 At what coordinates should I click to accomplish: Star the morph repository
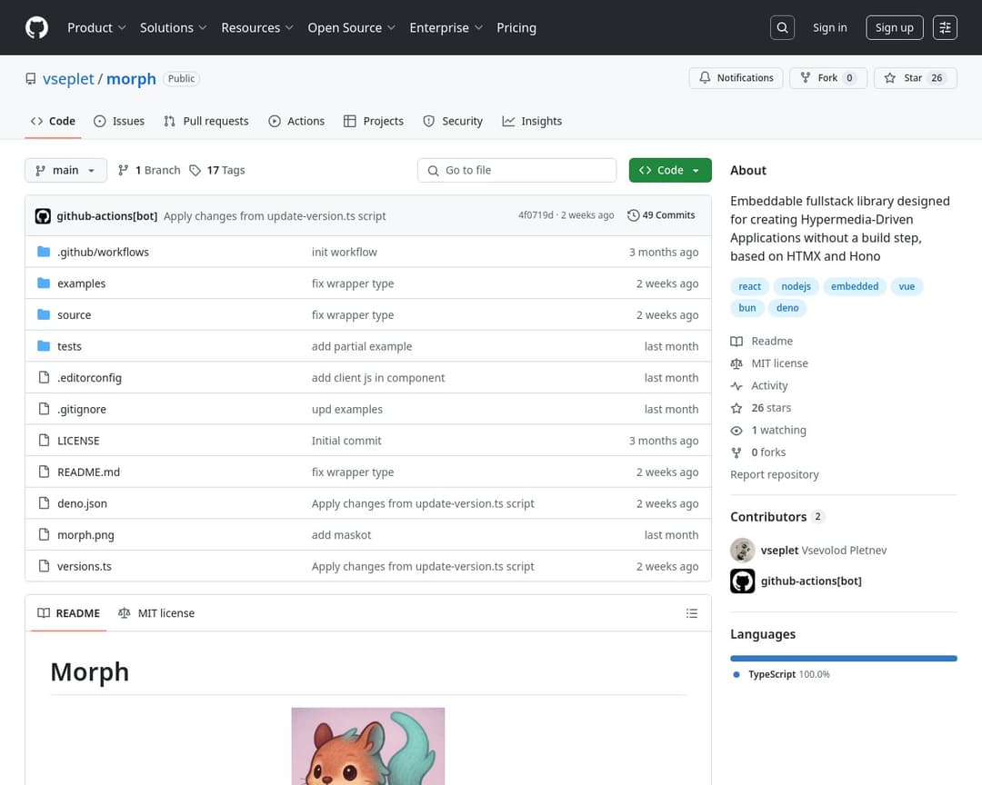point(915,77)
